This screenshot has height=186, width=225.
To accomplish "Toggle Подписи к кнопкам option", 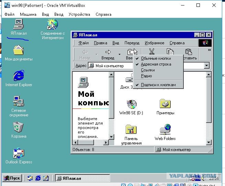I will [158, 85].
